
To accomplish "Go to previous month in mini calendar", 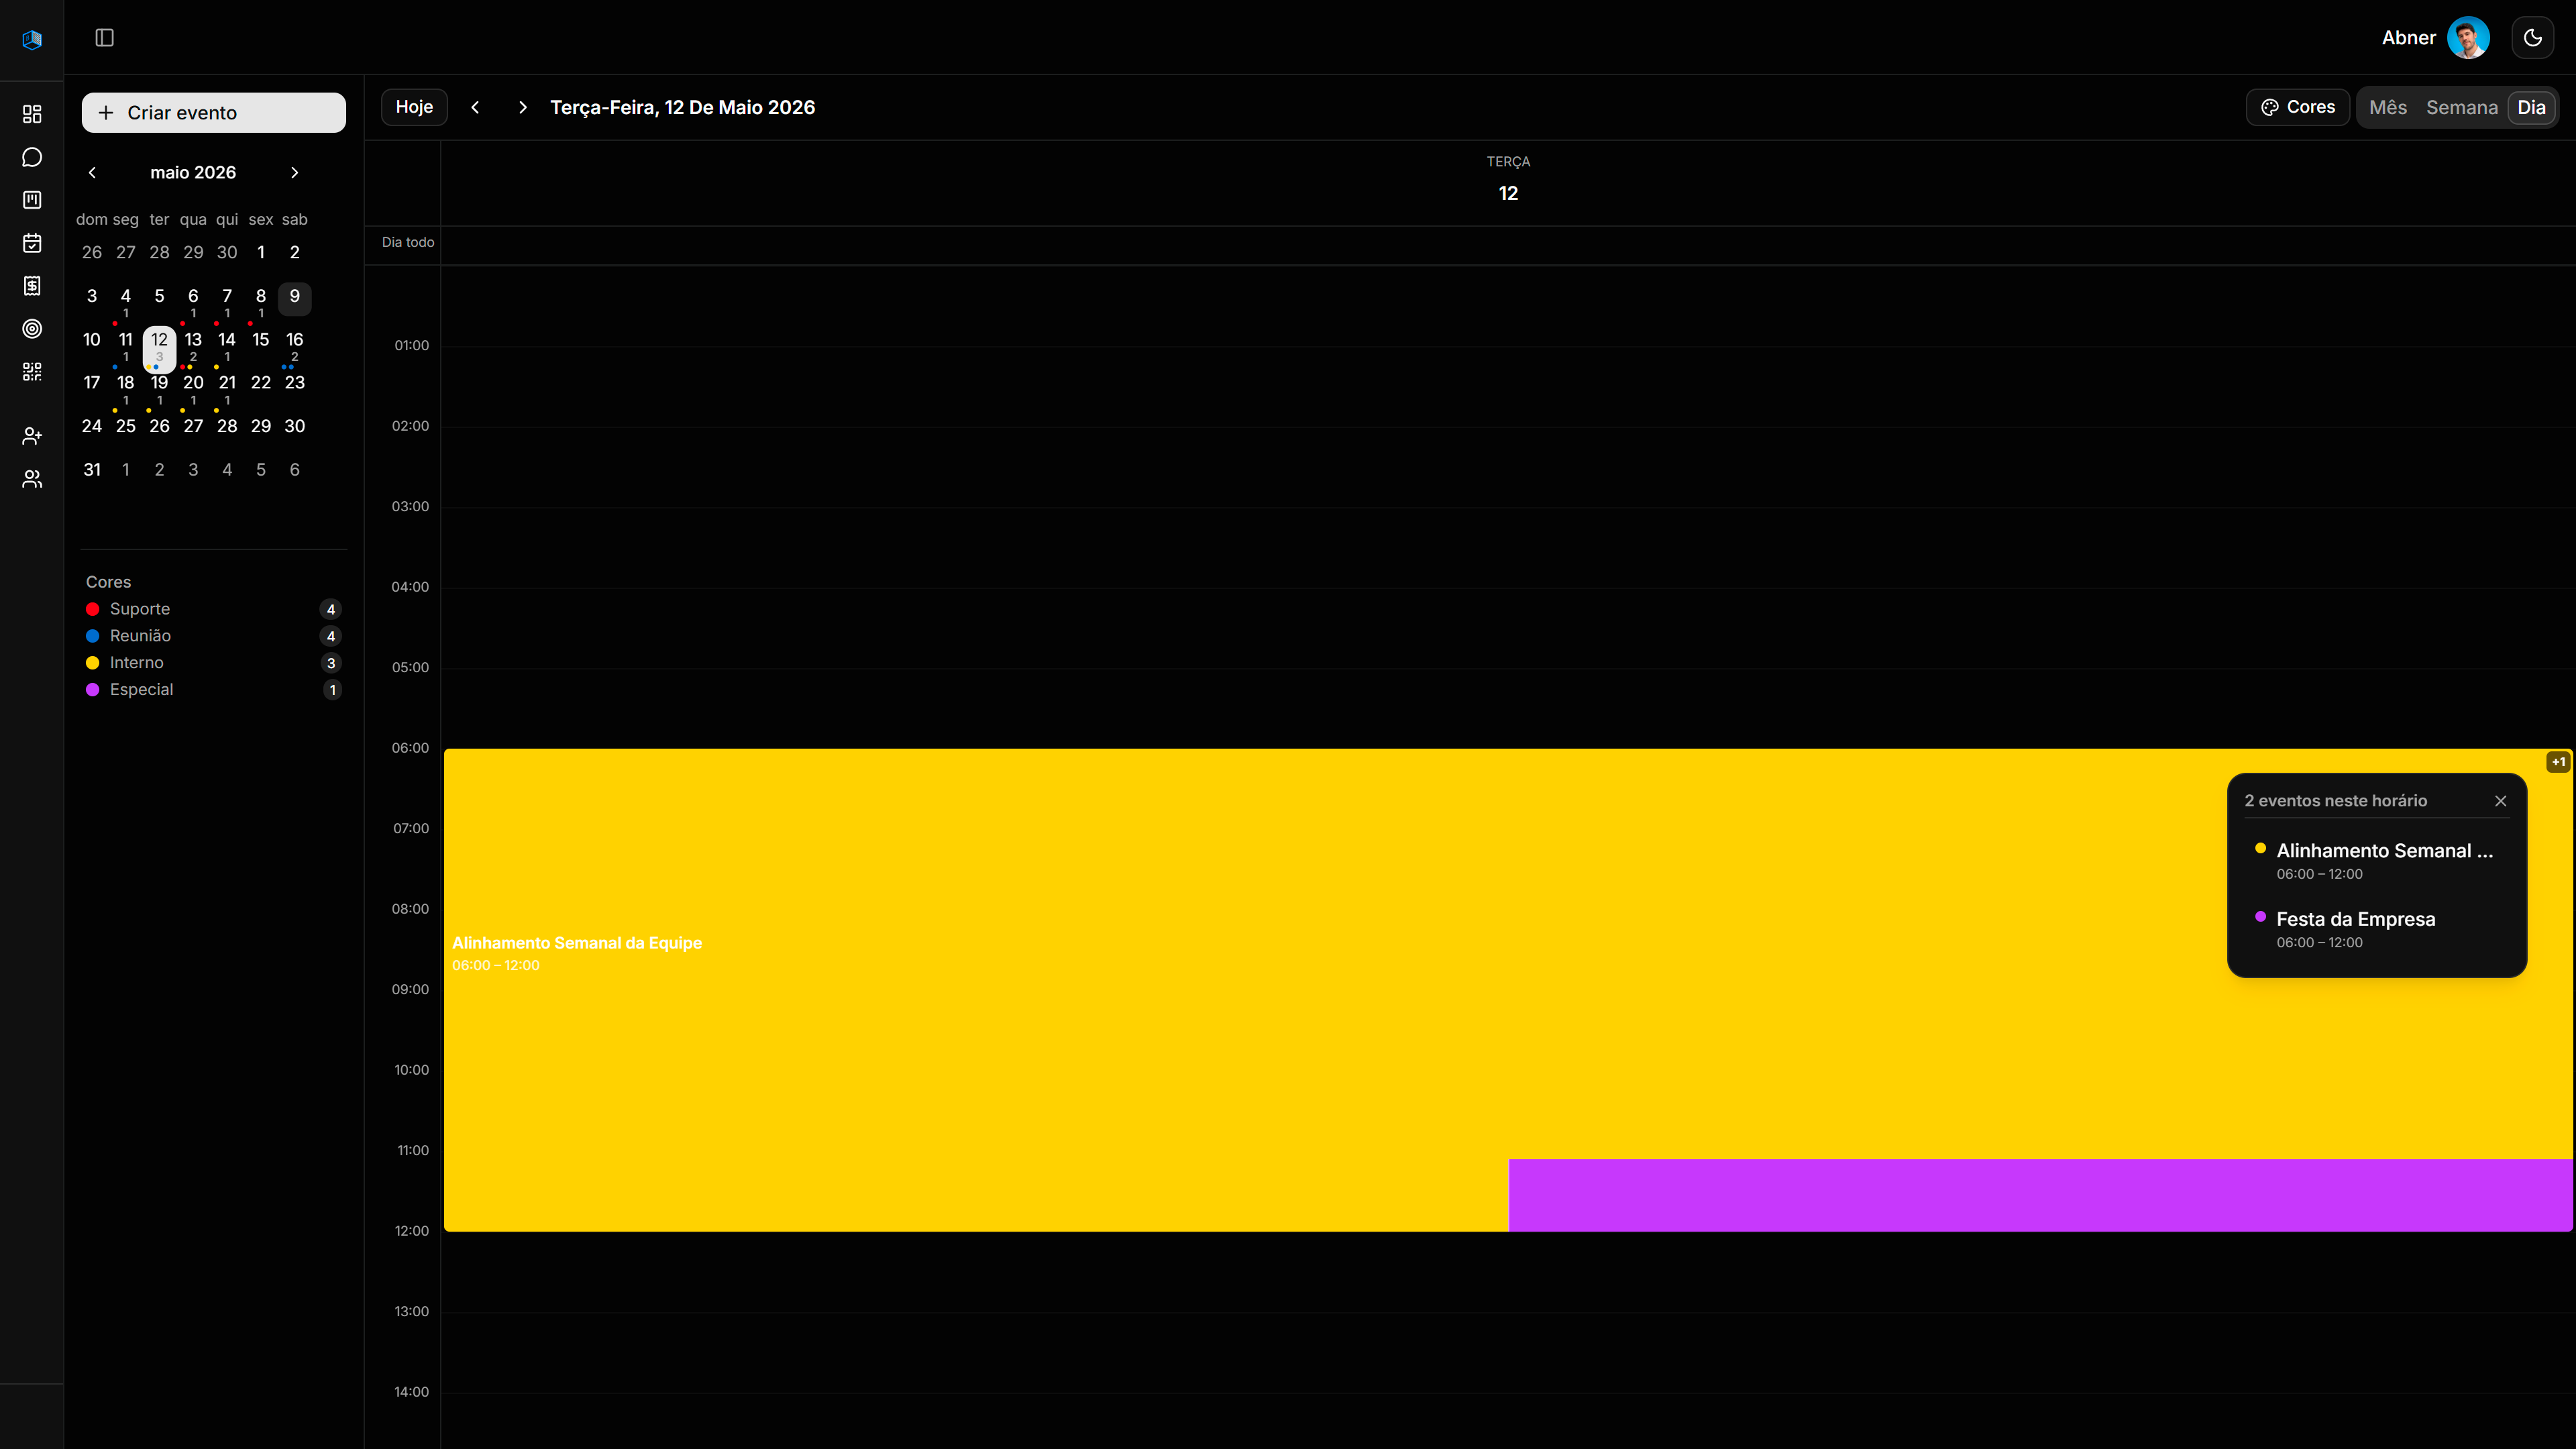I will tap(92, 173).
